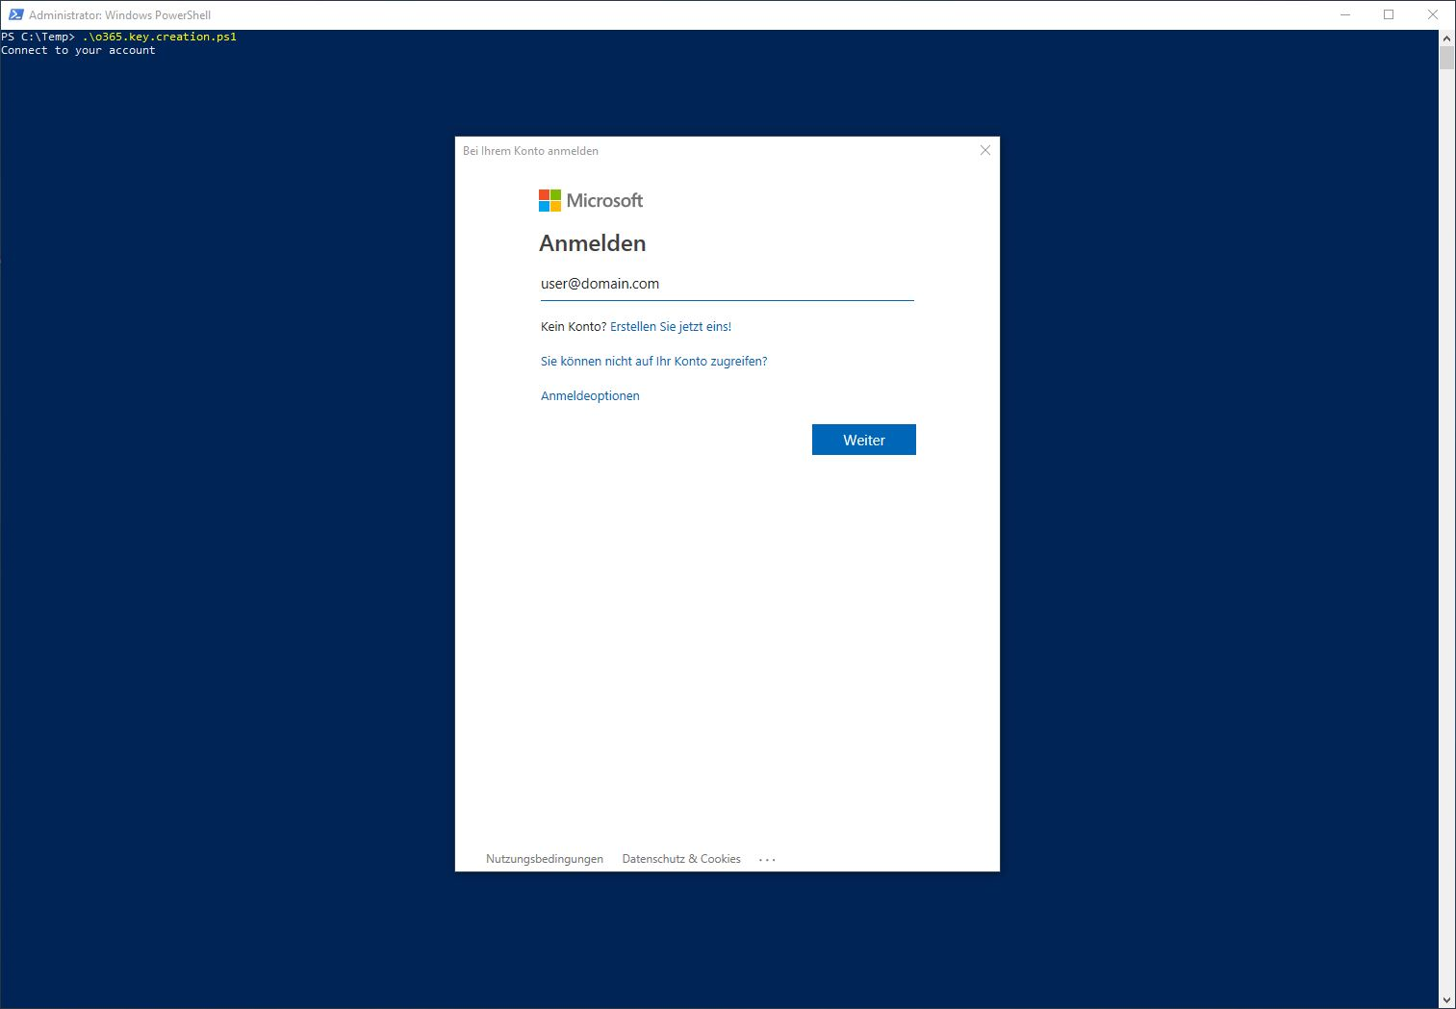The width and height of the screenshot is (1456, 1009).
Task: Click the PowerShell scrollbar down arrow
Action: point(1446,1000)
